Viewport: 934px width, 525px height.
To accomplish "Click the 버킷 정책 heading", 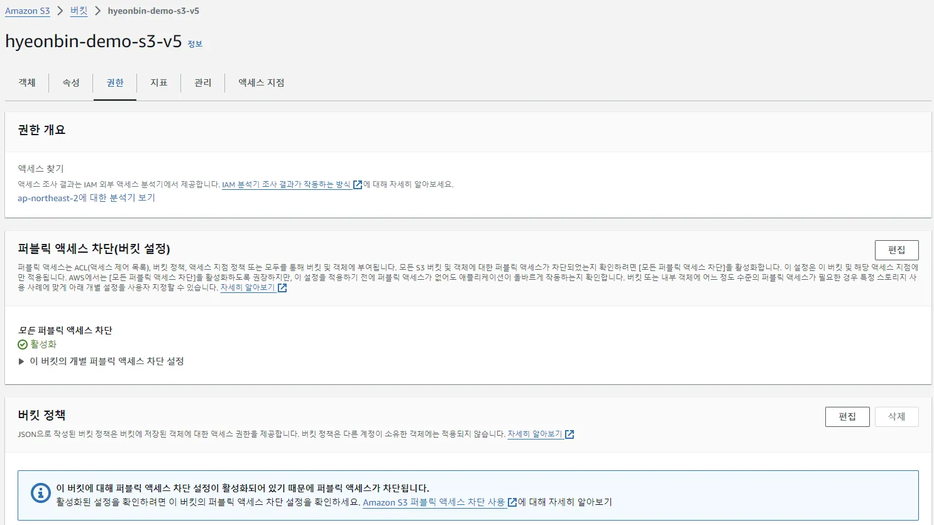I will point(41,416).
